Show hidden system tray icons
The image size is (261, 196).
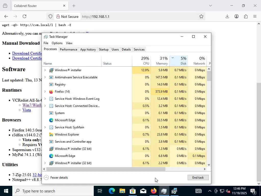(210, 191)
